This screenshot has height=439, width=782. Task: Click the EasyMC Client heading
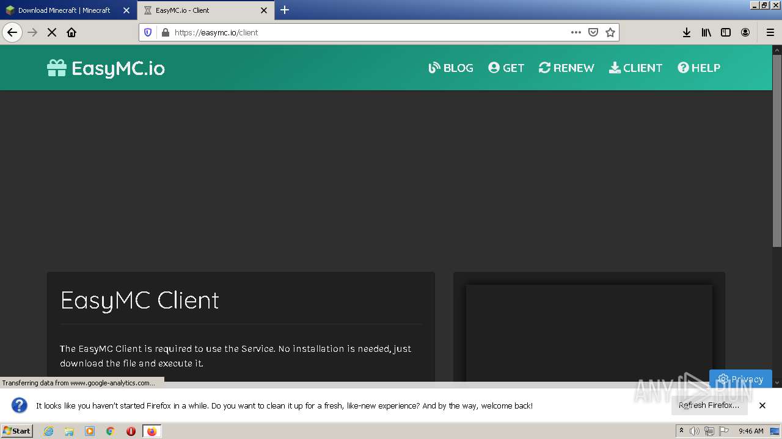tap(140, 300)
